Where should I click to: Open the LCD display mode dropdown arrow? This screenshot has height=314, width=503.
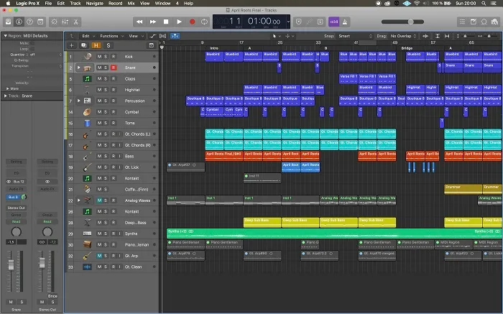pyautogui.click(x=288, y=22)
